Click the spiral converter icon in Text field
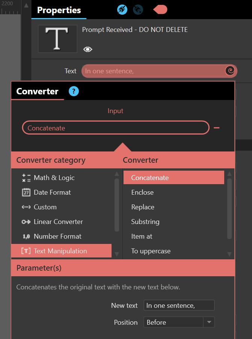Screen dimensions: 252x339 point(230,71)
